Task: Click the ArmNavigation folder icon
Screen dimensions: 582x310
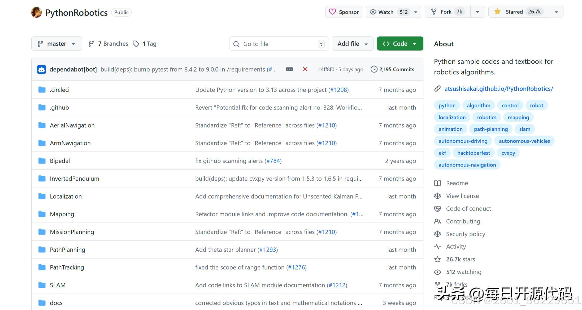Action: [42, 143]
